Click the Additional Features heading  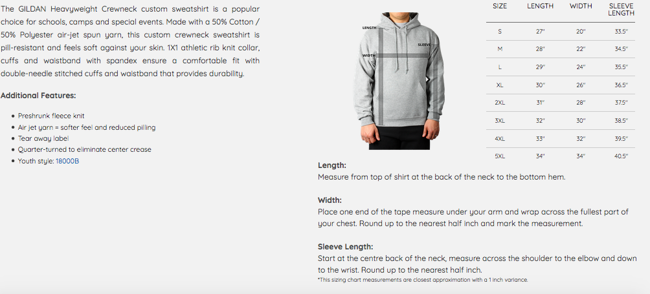pos(38,95)
